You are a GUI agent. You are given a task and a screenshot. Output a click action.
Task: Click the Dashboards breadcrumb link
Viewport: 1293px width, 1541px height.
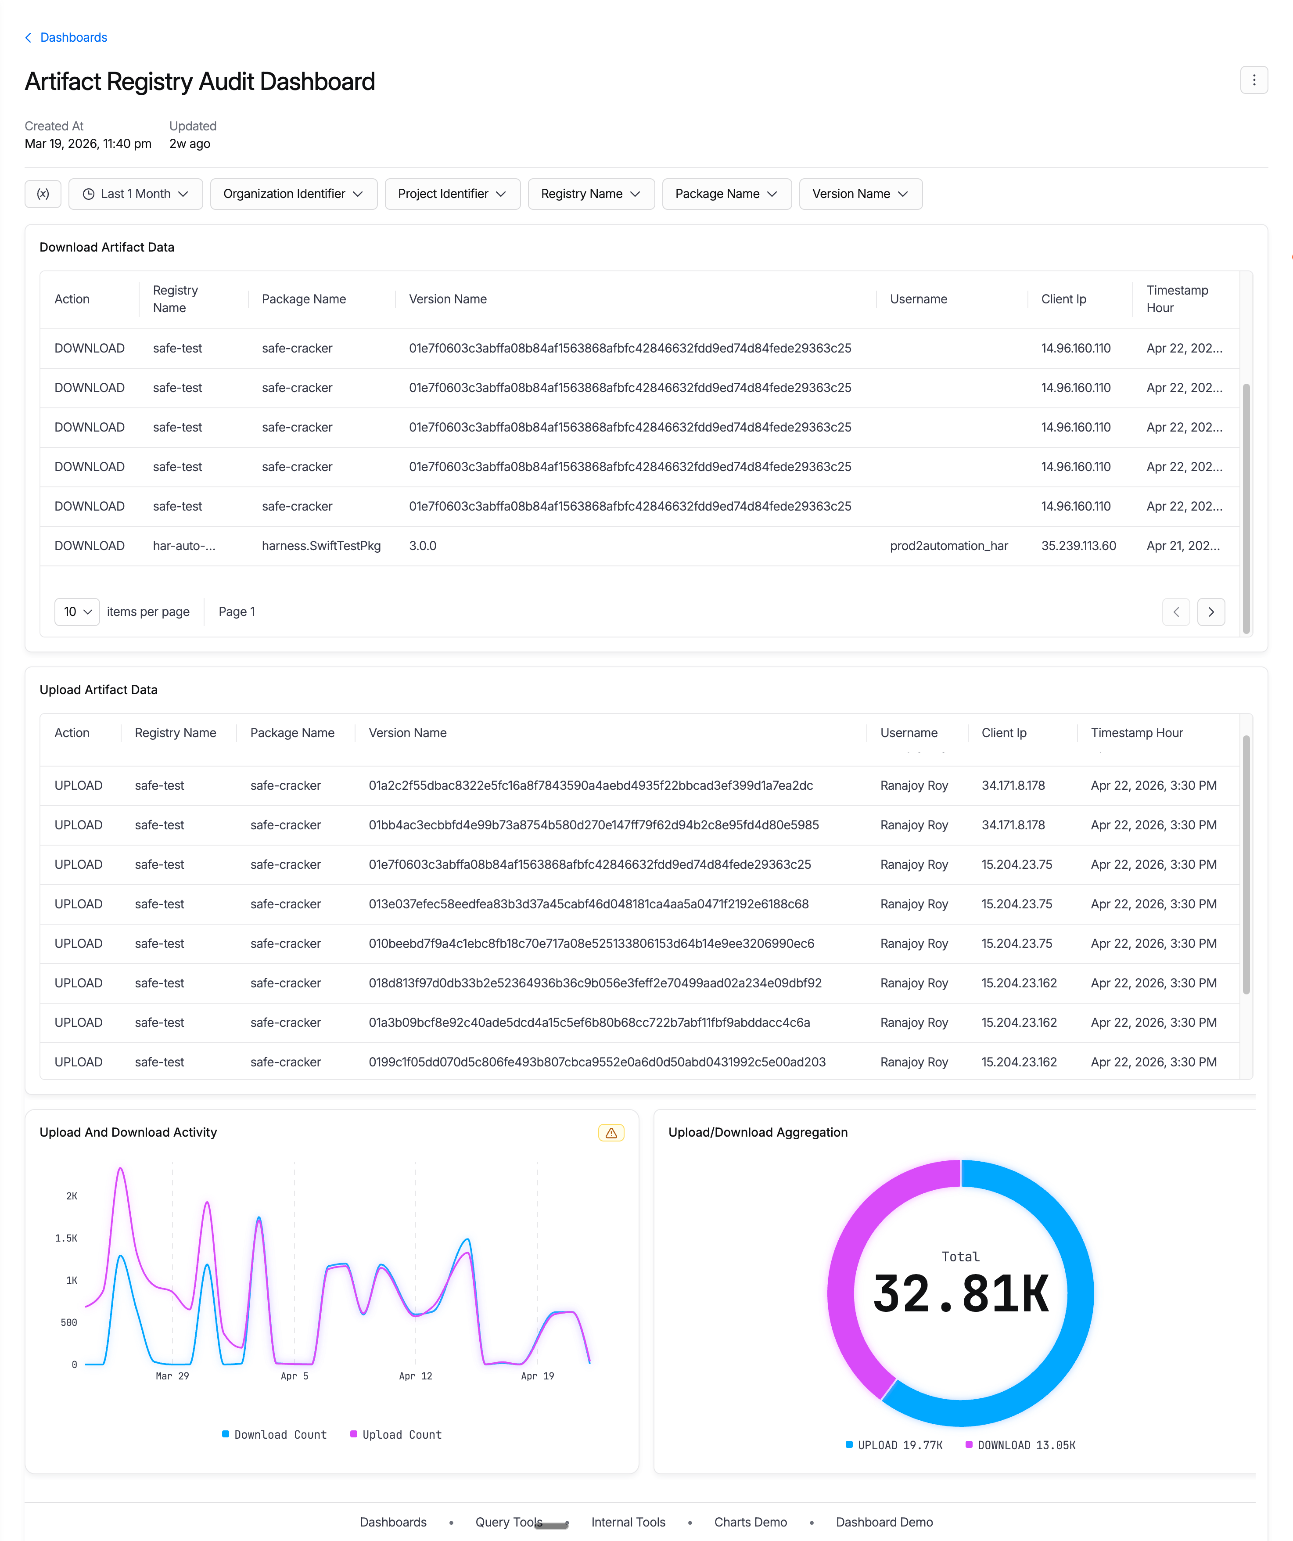point(73,37)
